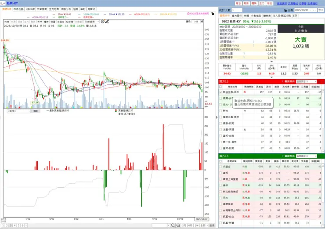
Task: Tick the 第一金-員林 broker checkbox
Action: (x=220, y=142)
